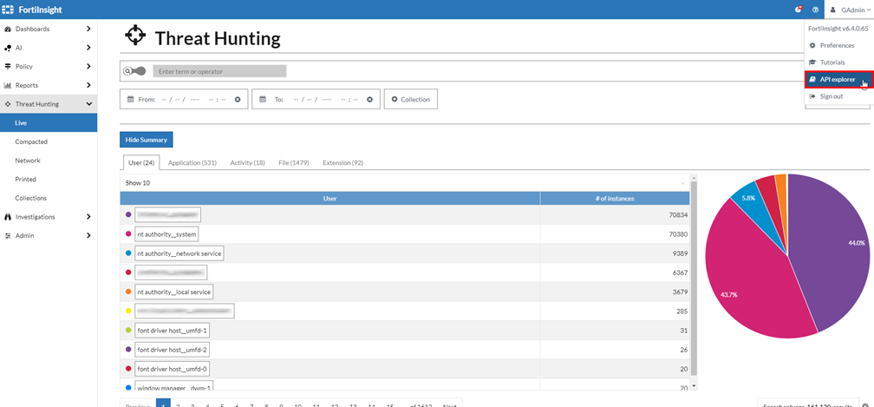Expand the Admin menu chevron
Screen dimensions: 874x407
tap(88, 236)
